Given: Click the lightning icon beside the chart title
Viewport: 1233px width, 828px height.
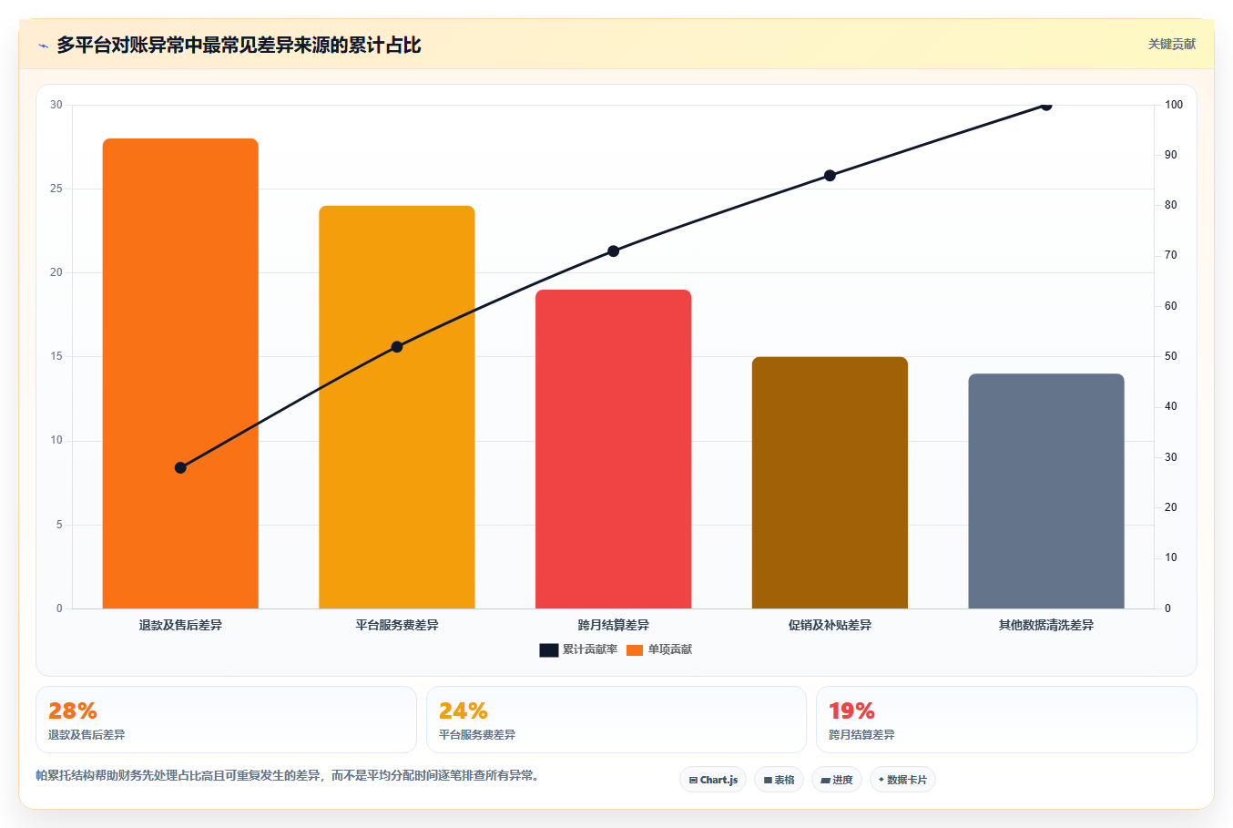Looking at the screenshot, I should [43, 46].
